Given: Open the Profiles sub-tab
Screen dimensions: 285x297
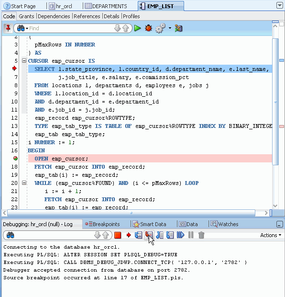Looking at the screenshot, I should tap(131, 16).
